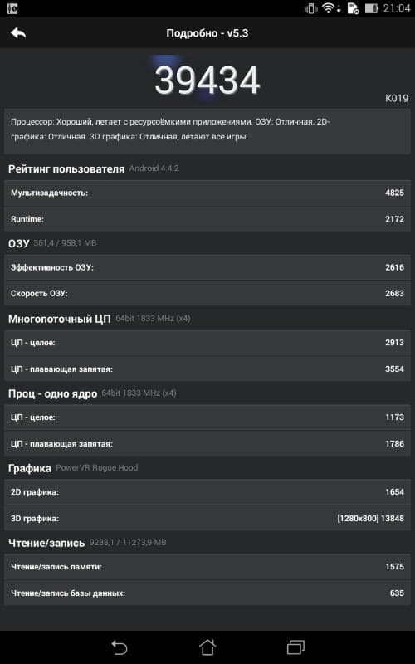Tap the total score 39434
The image size is (415, 664).
click(x=207, y=80)
